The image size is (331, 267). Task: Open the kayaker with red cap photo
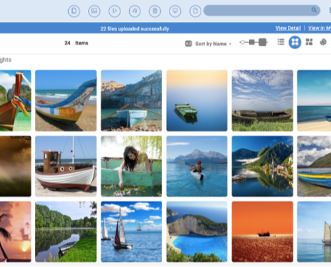197,166
